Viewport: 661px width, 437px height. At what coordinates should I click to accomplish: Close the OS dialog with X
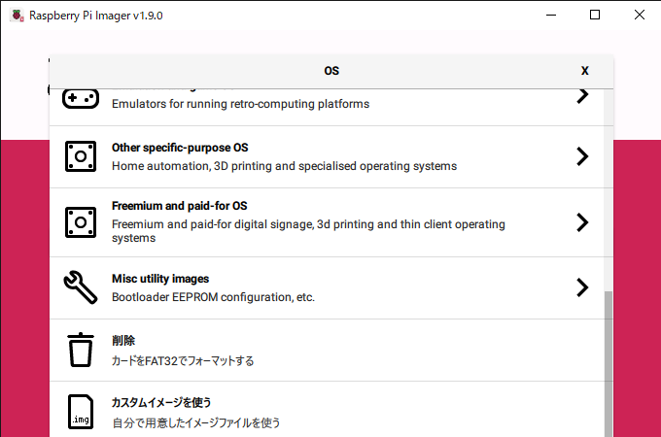[x=585, y=71]
